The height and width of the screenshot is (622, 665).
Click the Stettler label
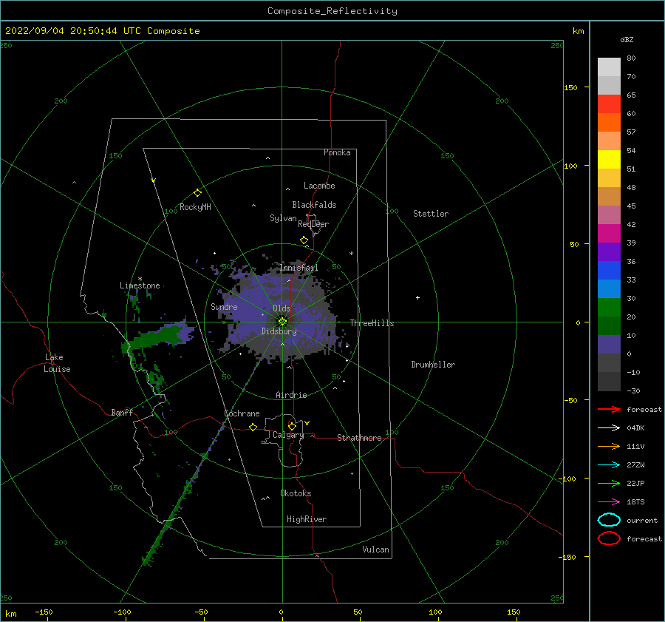click(431, 214)
